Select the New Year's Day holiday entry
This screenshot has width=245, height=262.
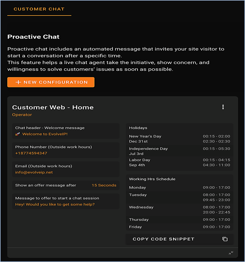tap(145, 136)
